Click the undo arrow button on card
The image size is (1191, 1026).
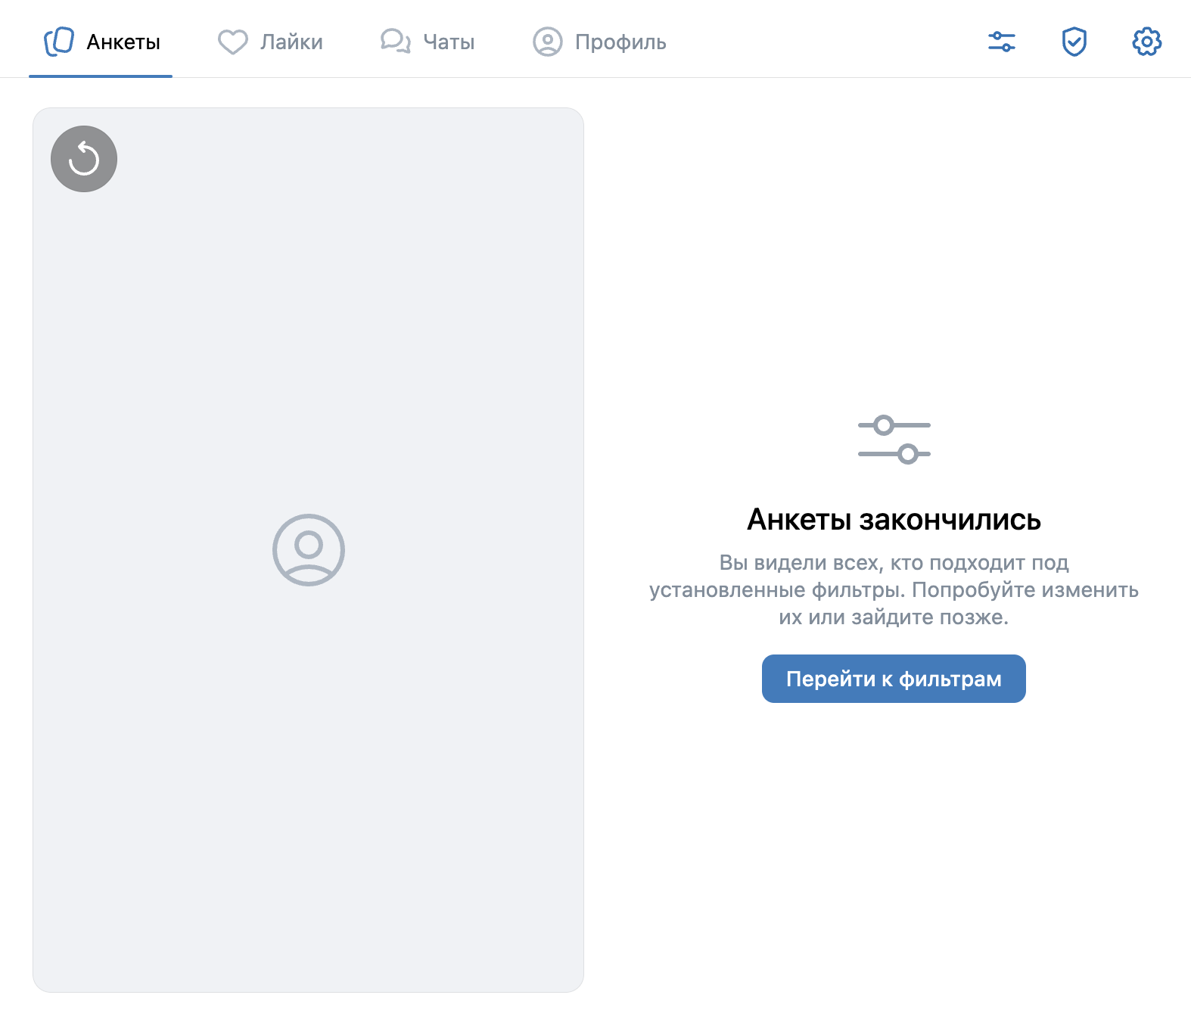[84, 159]
